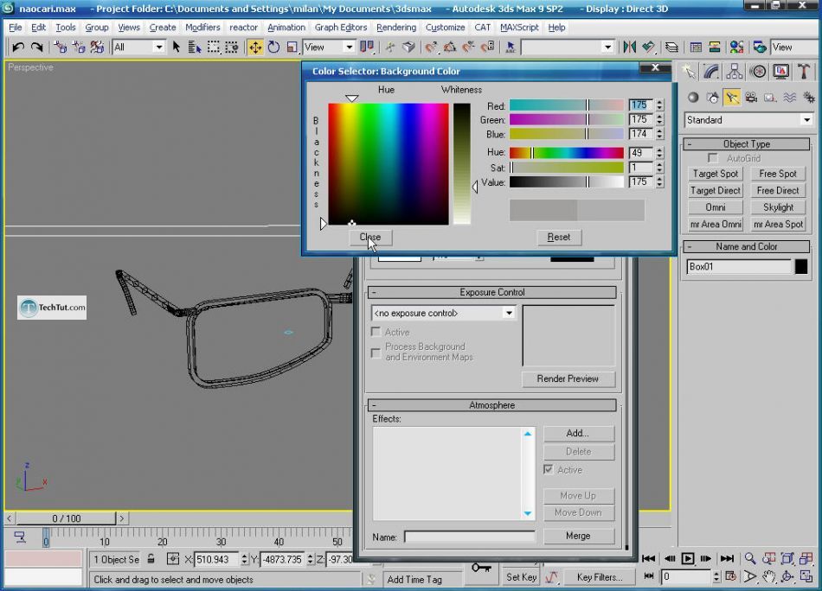822x591 pixels.
Task: Toggle the Active checkbox in Atmosphere effects
Action: pos(549,470)
